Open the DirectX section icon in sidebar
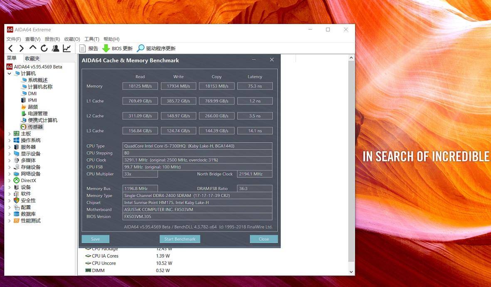This screenshot has width=491, height=287. coord(17,180)
